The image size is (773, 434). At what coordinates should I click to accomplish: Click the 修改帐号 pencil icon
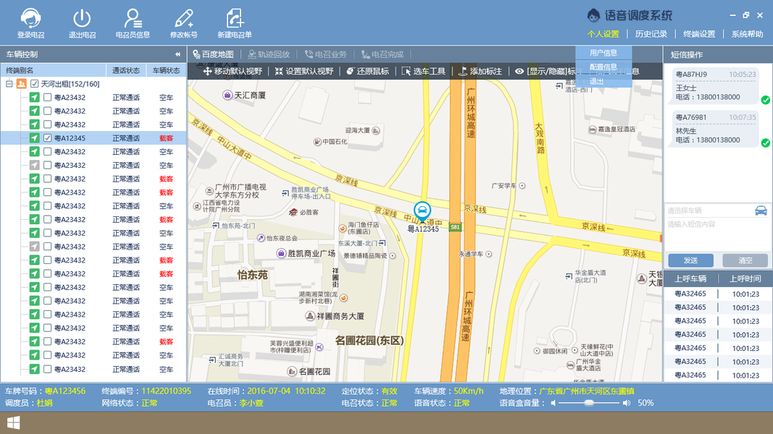184,19
